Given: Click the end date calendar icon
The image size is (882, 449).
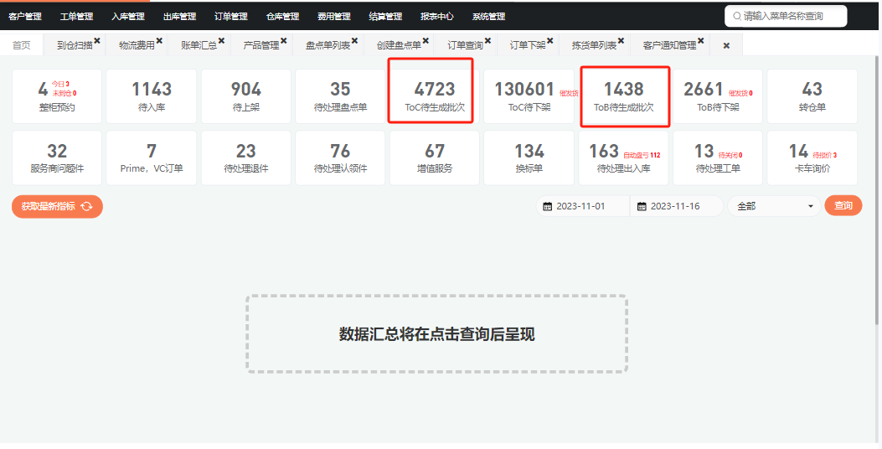Looking at the screenshot, I should (642, 207).
